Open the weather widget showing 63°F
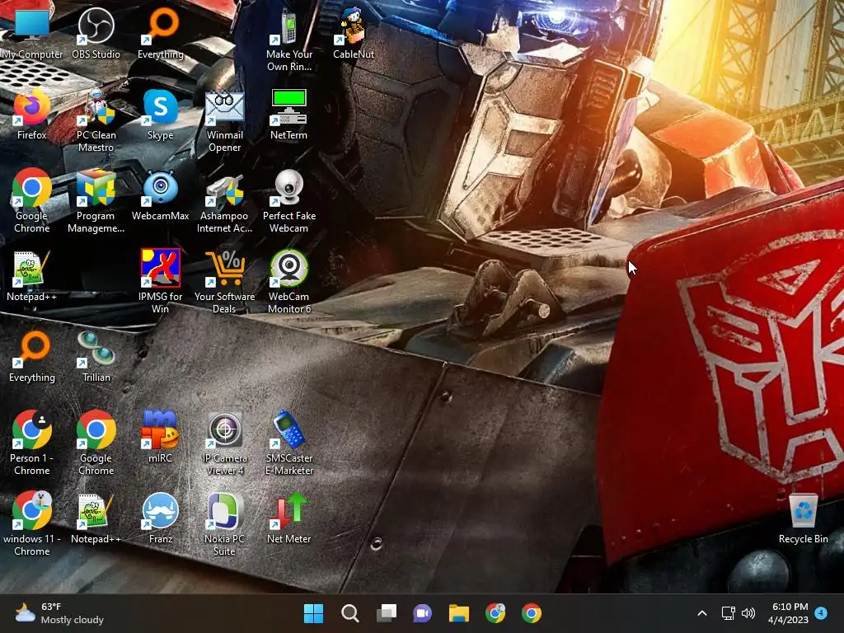The height and width of the screenshot is (633, 844). pyautogui.click(x=59, y=613)
